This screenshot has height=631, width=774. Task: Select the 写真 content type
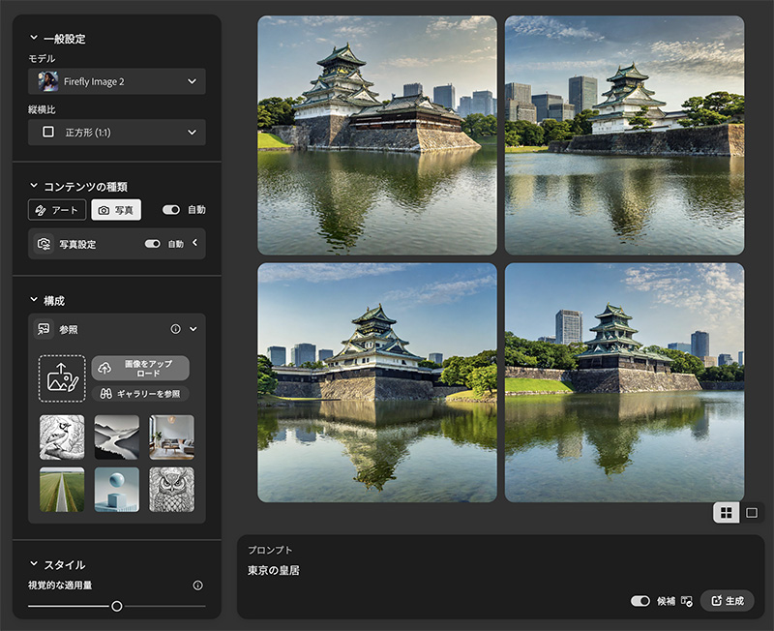(116, 210)
